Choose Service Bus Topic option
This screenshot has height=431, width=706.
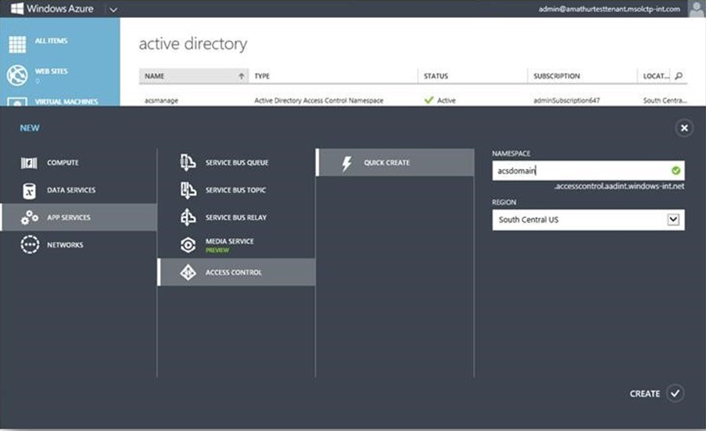tap(236, 190)
